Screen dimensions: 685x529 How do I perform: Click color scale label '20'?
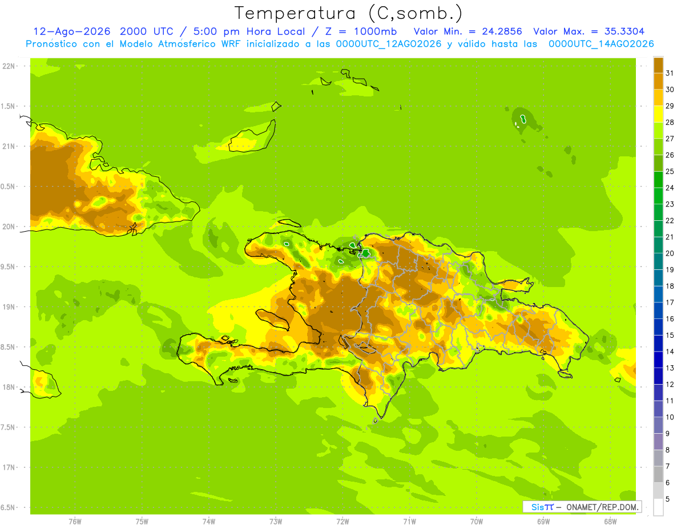coord(670,253)
